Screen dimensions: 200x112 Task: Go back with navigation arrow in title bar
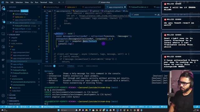click(59, 2)
